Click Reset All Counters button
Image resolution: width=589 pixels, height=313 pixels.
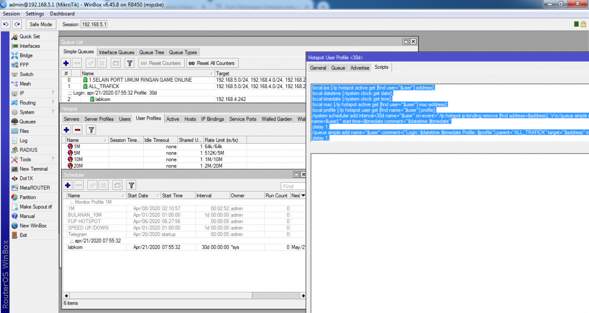211,63
